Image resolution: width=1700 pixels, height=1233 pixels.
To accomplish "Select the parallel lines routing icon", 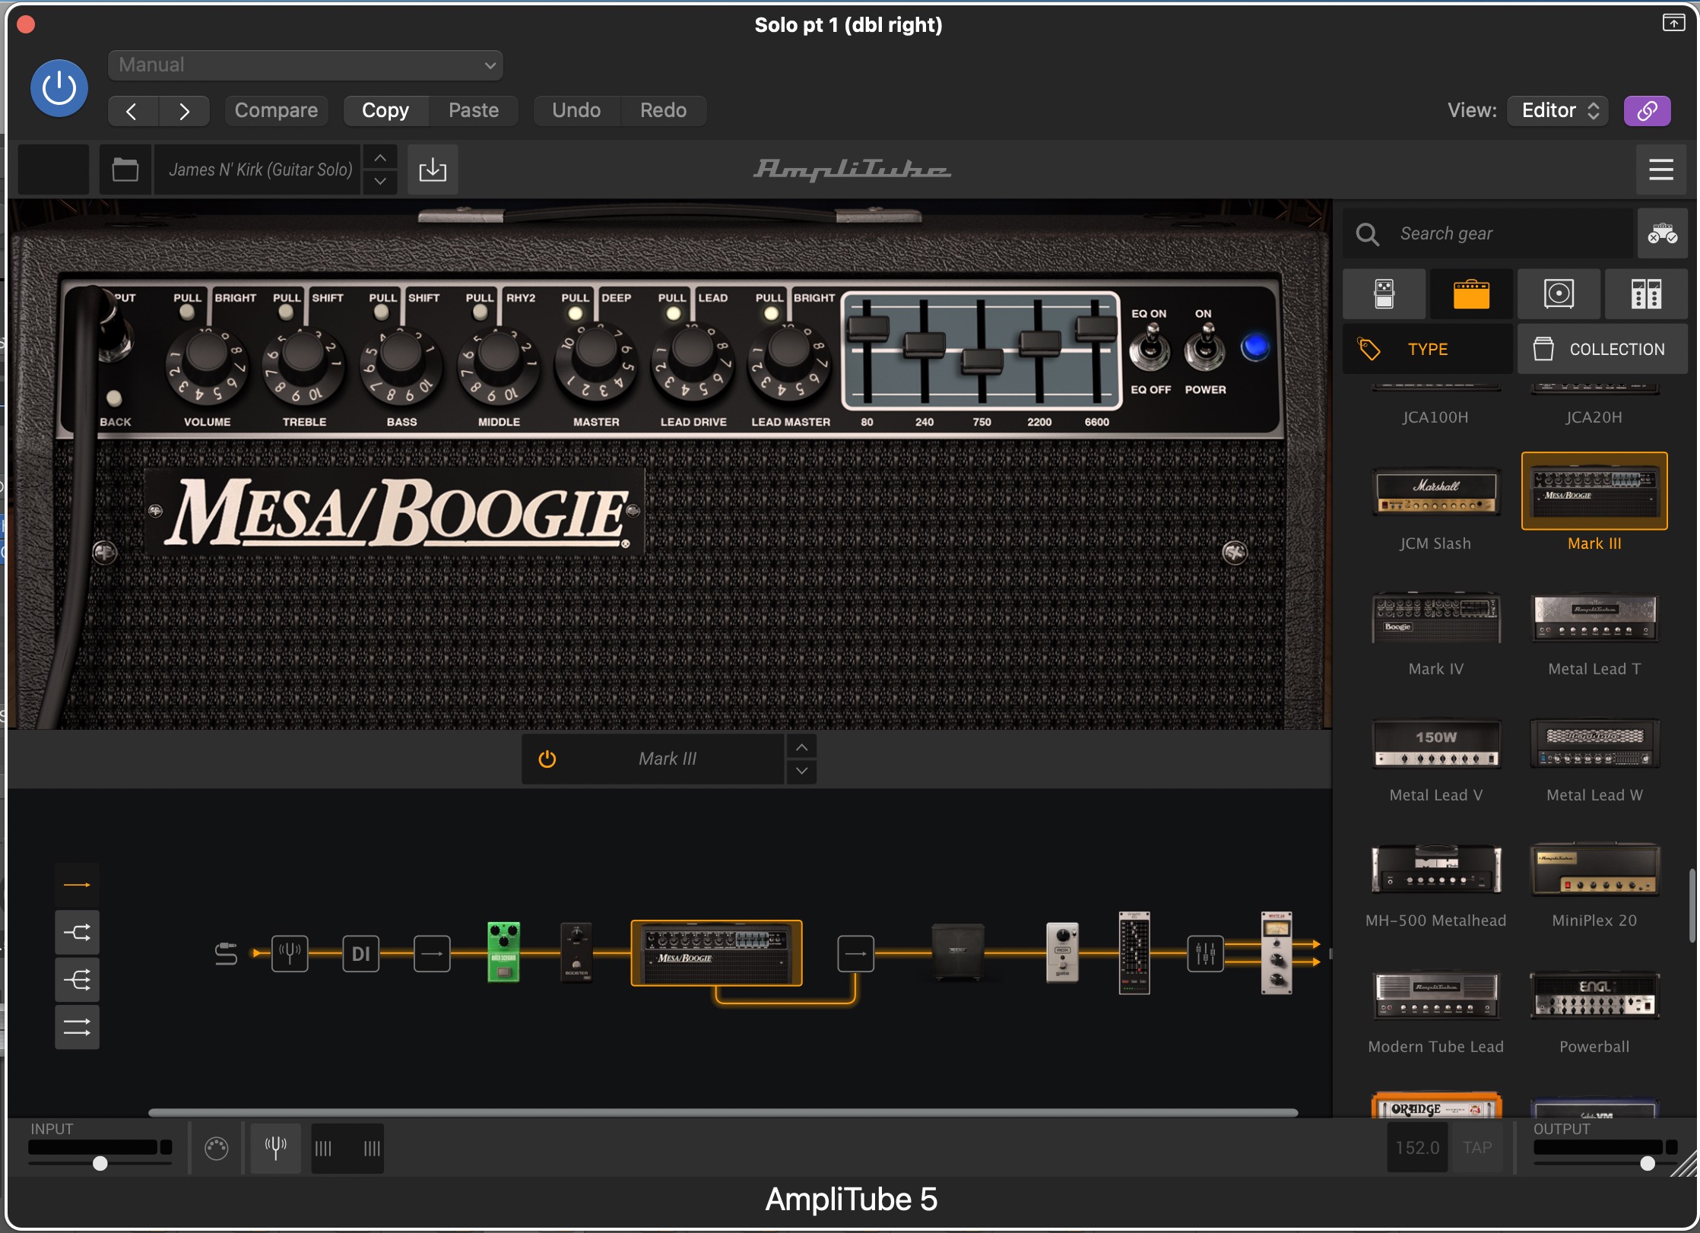I will coord(77,1028).
